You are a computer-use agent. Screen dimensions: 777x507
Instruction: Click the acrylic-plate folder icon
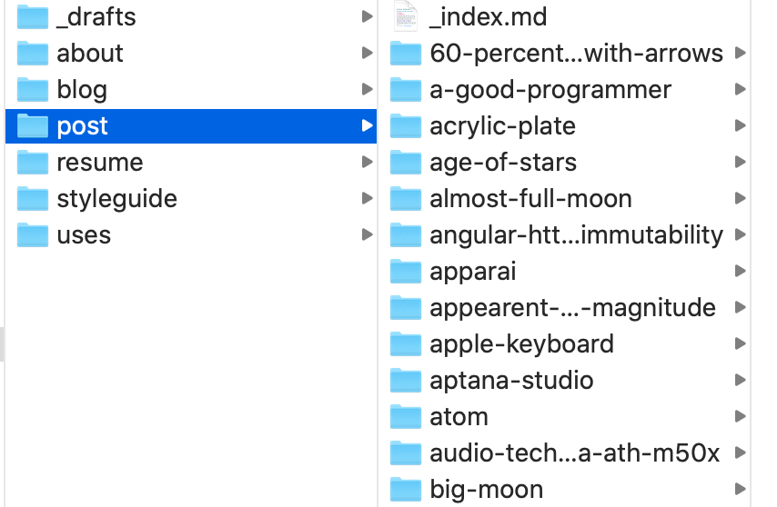(406, 125)
